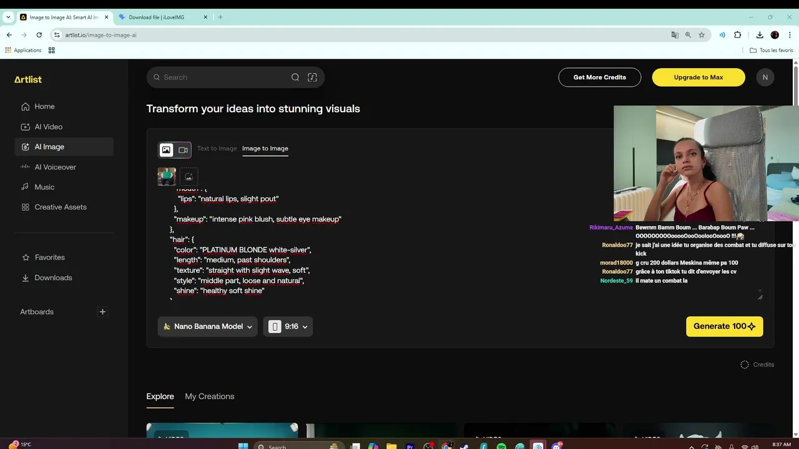
Task: Switch to Text to Image tab
Action: [x=217, y=148]
